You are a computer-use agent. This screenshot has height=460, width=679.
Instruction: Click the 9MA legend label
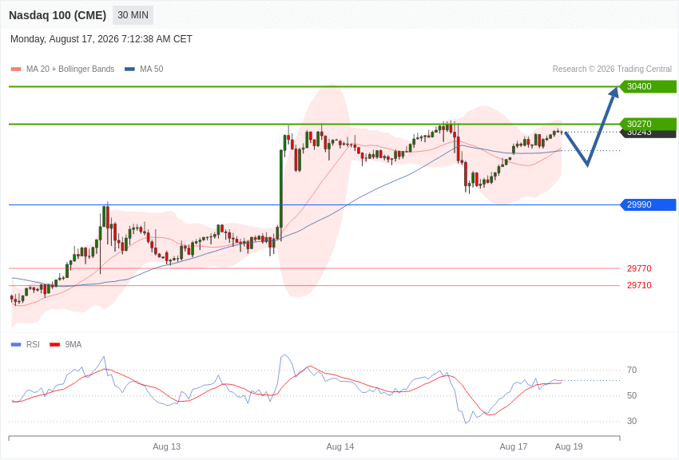click(73, 344)
